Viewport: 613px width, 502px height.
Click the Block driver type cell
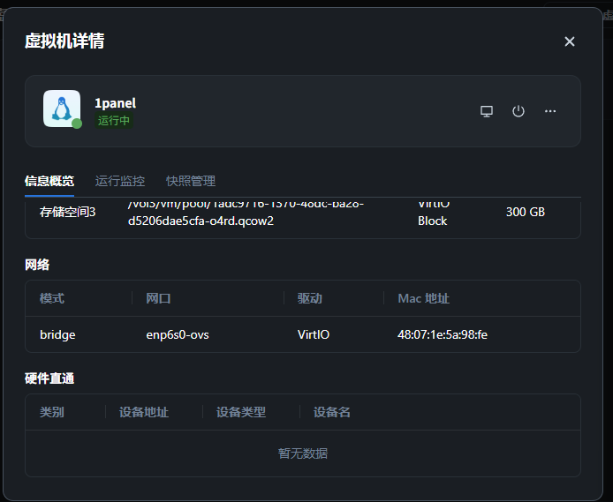tap(432, 221)
